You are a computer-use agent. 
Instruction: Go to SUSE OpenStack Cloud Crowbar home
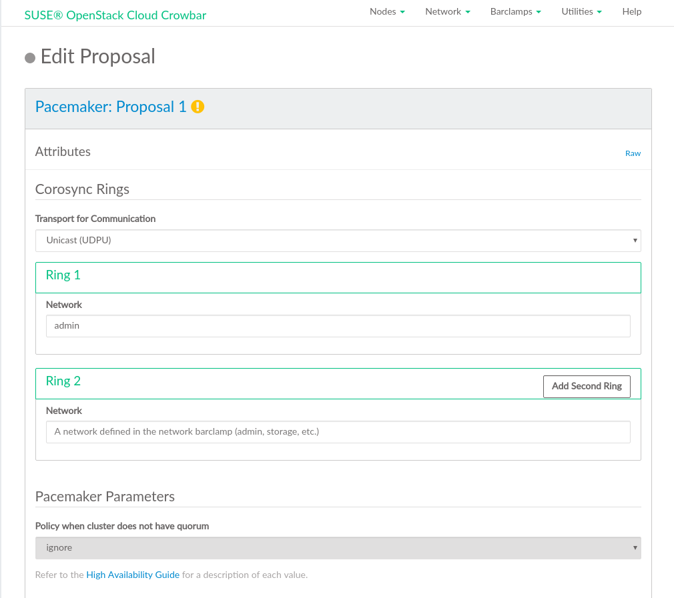[115, 14]
